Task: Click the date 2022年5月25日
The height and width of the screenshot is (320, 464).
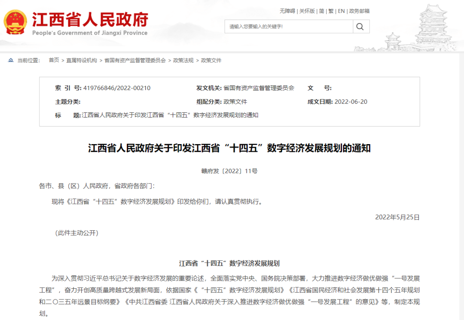Action: point(397,217)
